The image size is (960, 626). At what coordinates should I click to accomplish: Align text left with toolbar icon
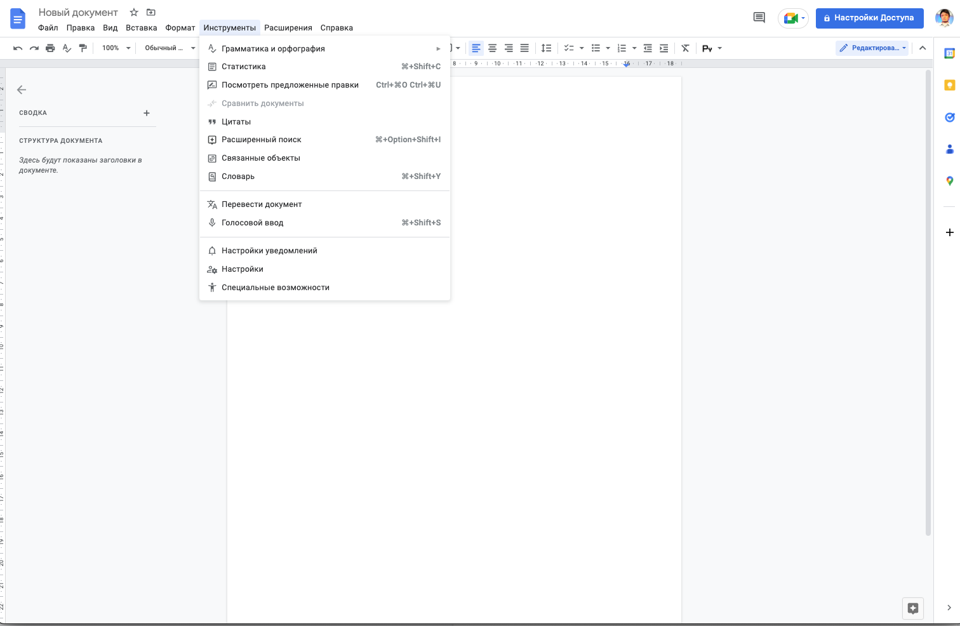[476, 48]
